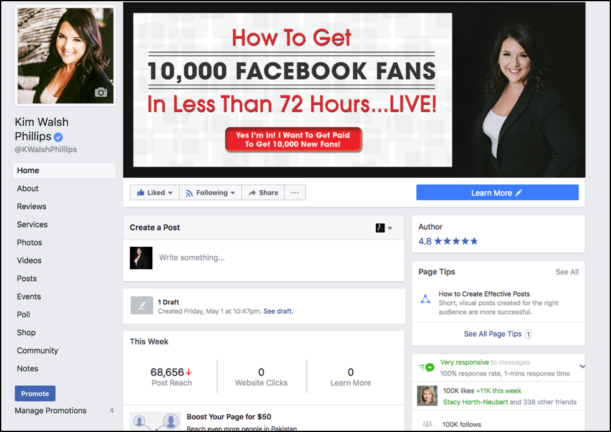Click the Page Tips triangle icon
This screenshot has width=611, height=432.
[x=425, y=299]
